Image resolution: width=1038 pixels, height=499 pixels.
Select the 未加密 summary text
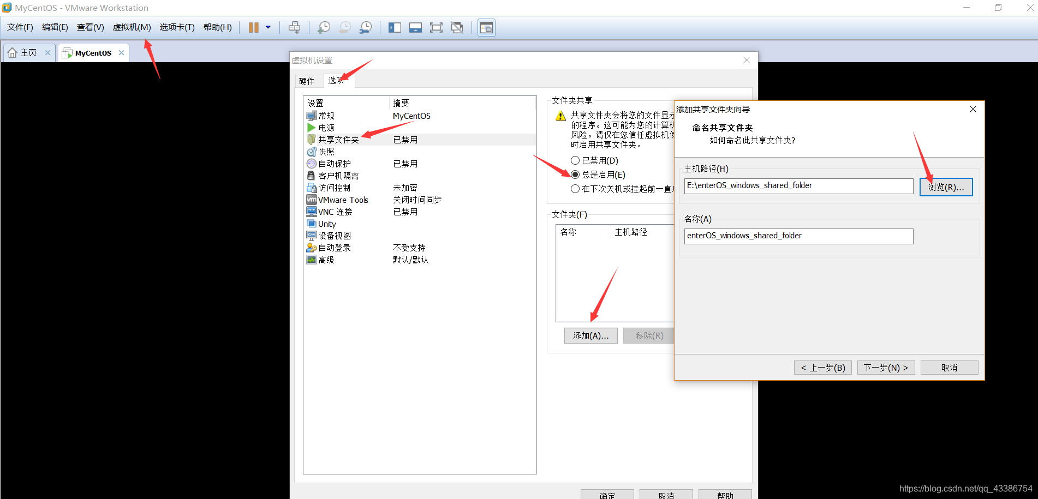[405, 188]
